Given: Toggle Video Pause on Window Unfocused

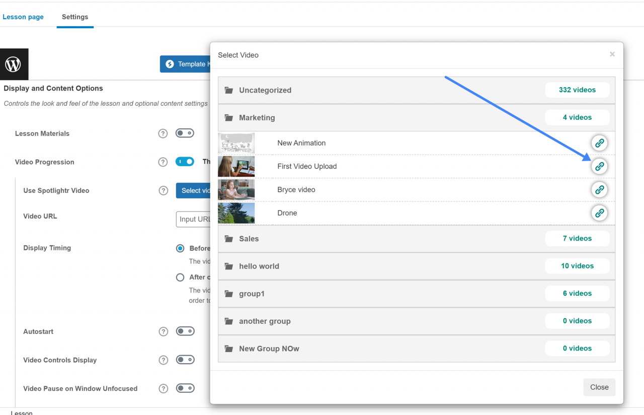Looking at the screenshot, I should pyautogui.click(x=185, y=388).
